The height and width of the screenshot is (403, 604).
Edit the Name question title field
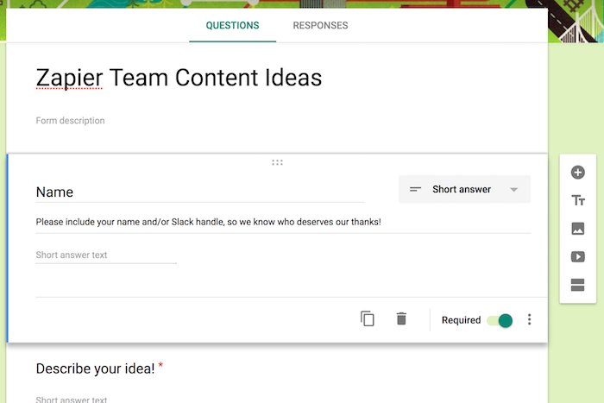(x=200, y=192)
